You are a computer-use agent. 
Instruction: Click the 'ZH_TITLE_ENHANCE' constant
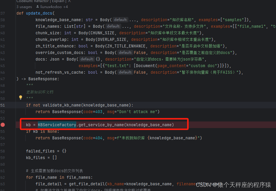click(126, 46)
